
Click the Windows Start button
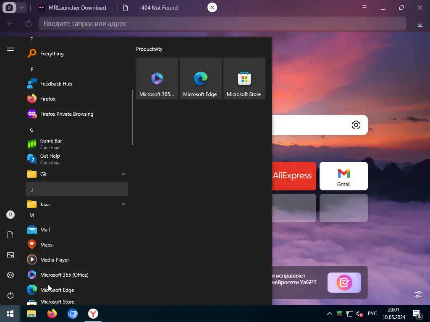10,314
